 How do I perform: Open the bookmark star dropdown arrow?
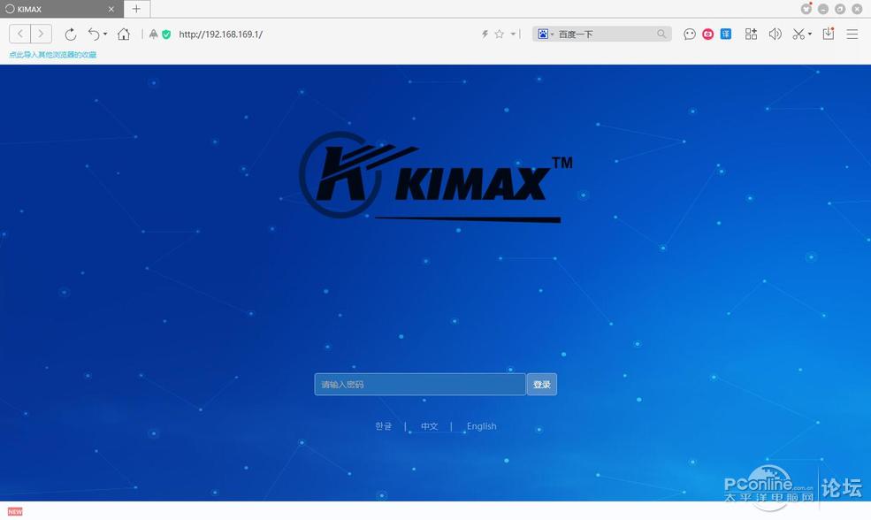pyautogui.click(x=511, y=34)
